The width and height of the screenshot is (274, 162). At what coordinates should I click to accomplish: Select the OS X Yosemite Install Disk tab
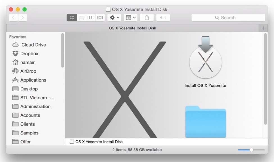tap(132, 28)
